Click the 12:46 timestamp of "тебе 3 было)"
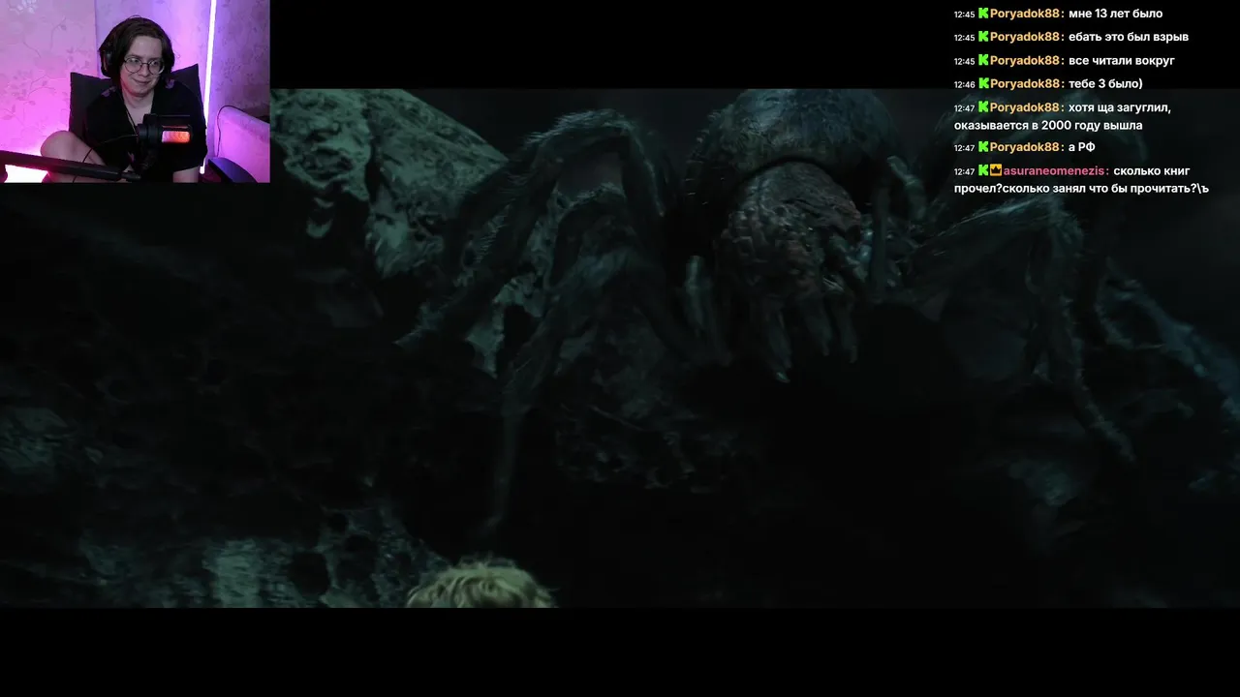 coord(964,85)
